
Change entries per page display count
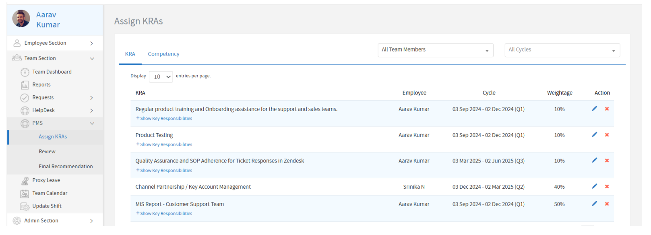pyautogui.click(x=161, y=77)
